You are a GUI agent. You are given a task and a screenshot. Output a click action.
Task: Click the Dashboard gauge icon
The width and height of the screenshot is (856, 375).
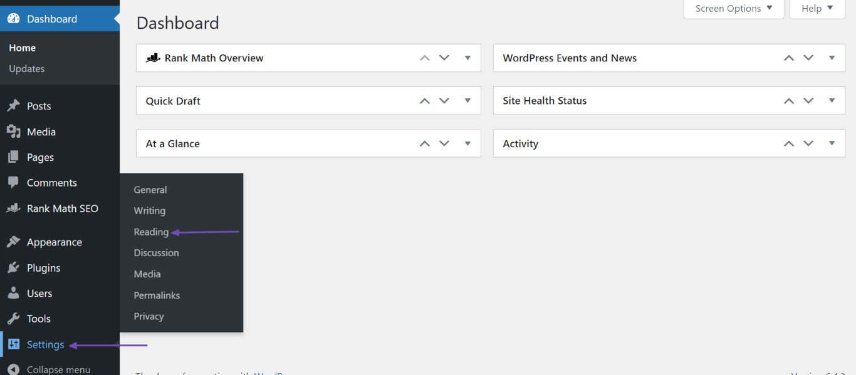click(13, 19)
